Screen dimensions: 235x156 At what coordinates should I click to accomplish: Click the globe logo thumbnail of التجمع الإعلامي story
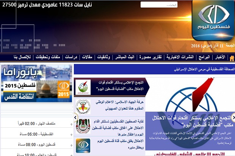point(83,87)
